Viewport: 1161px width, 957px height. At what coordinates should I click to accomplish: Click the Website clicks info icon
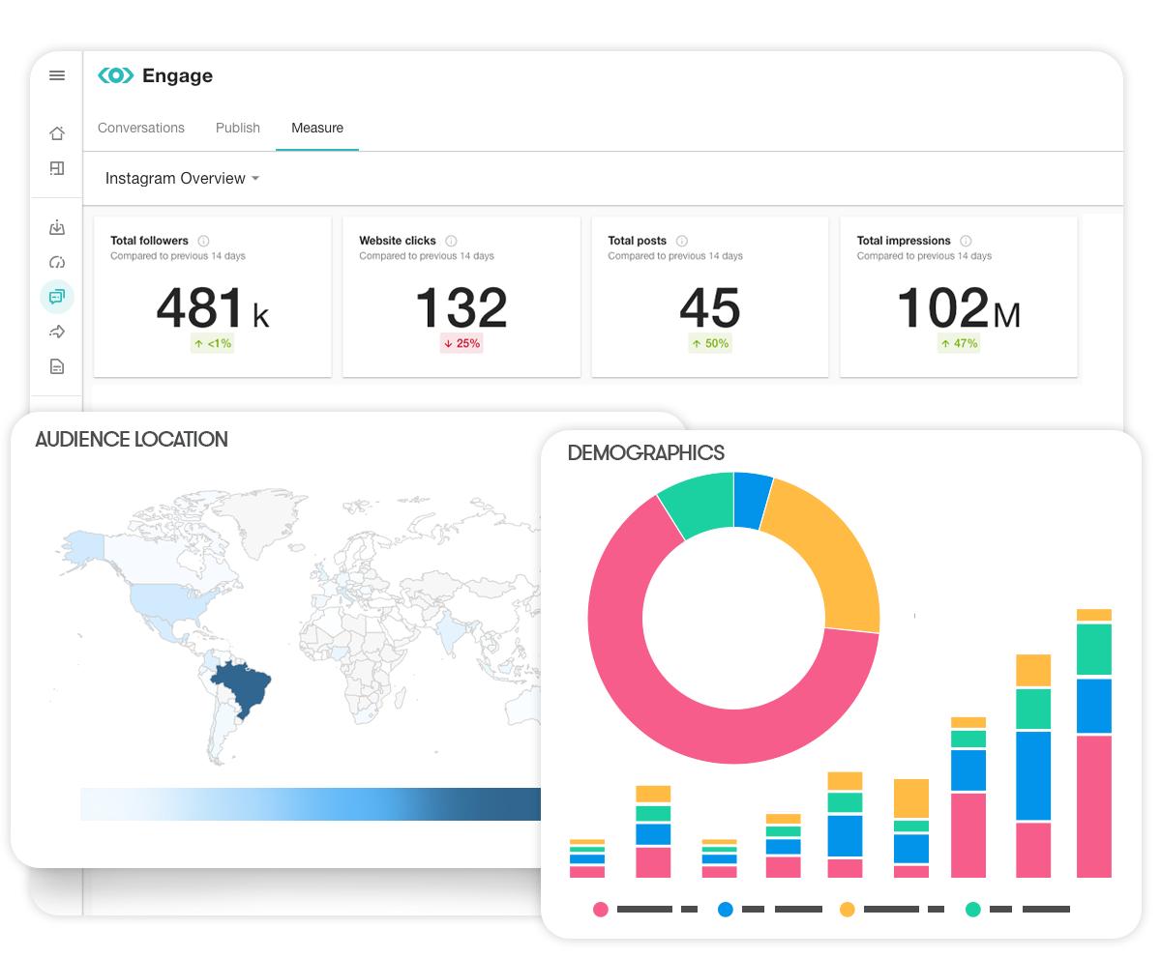coord(450,241)
